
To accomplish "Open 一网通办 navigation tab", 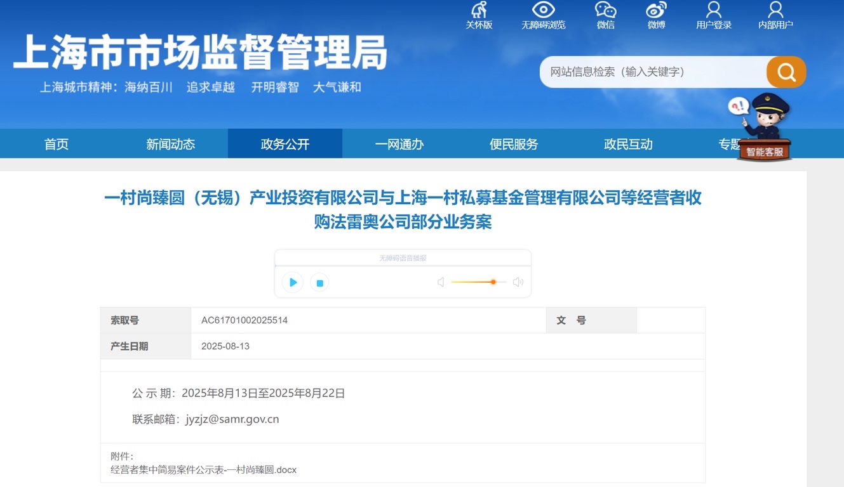I will 399,144.
